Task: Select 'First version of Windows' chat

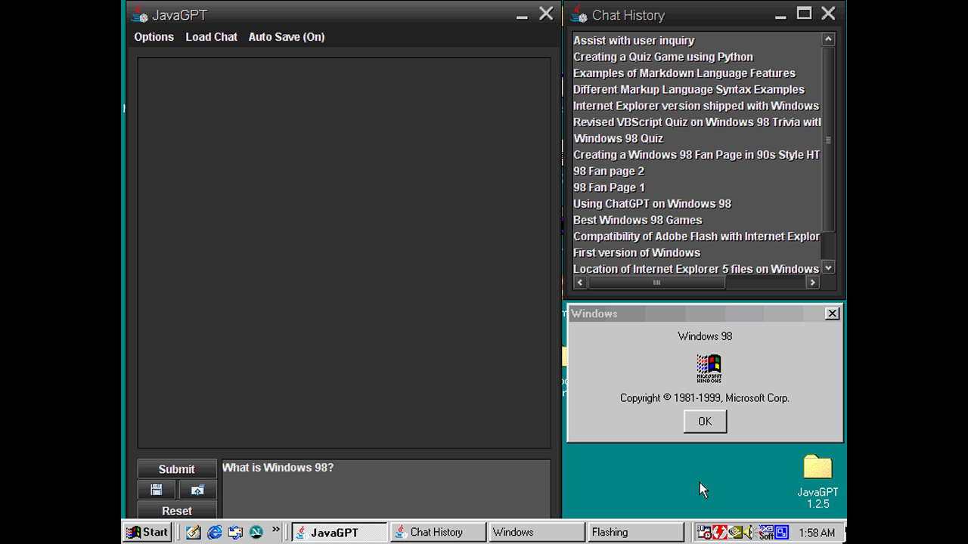Action: [x=697, y=252]
